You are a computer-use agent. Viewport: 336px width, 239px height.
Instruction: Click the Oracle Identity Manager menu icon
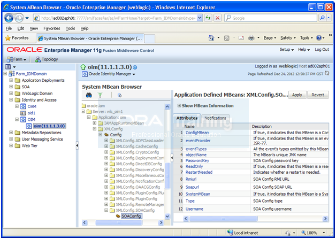pyautogui.click(x=85, y=74)
